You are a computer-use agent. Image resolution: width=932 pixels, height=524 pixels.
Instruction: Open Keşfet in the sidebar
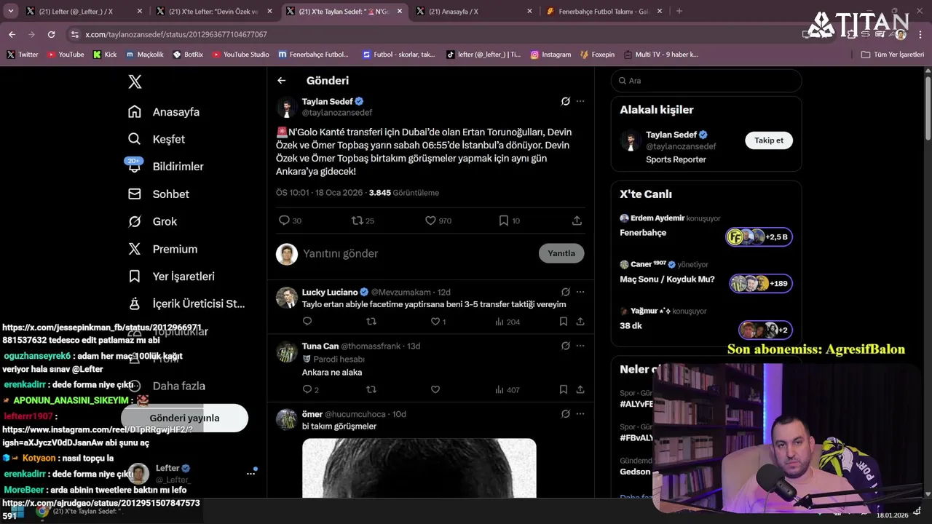click(157, 139)
